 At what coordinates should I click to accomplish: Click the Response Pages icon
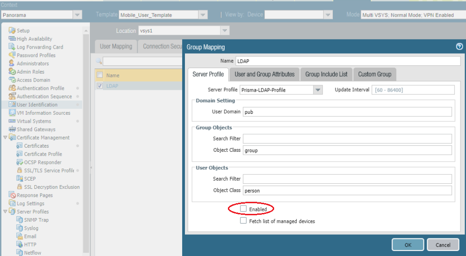(12, 195)
